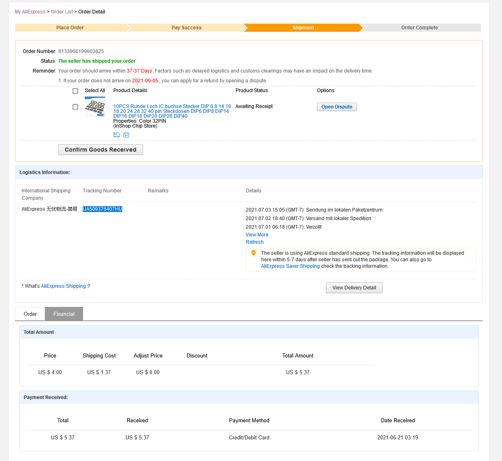Viewport: 502px width, 461px height.
Task: Check the product row checkbox
Action: 75,107
